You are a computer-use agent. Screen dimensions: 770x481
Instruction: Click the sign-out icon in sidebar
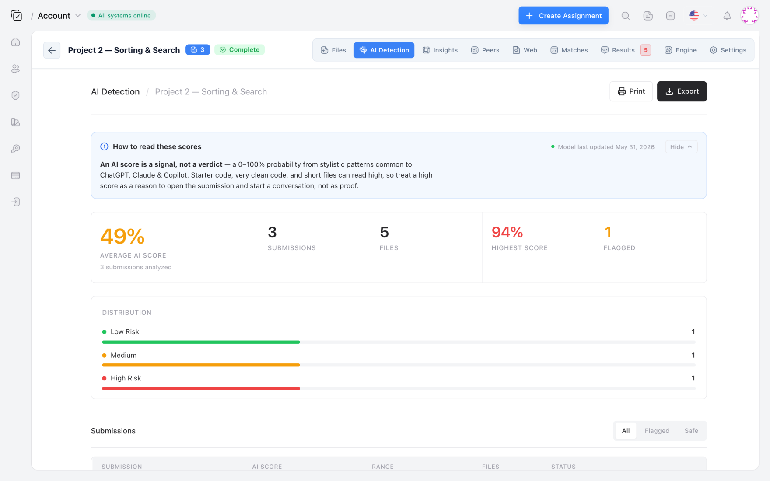[16, 202]
